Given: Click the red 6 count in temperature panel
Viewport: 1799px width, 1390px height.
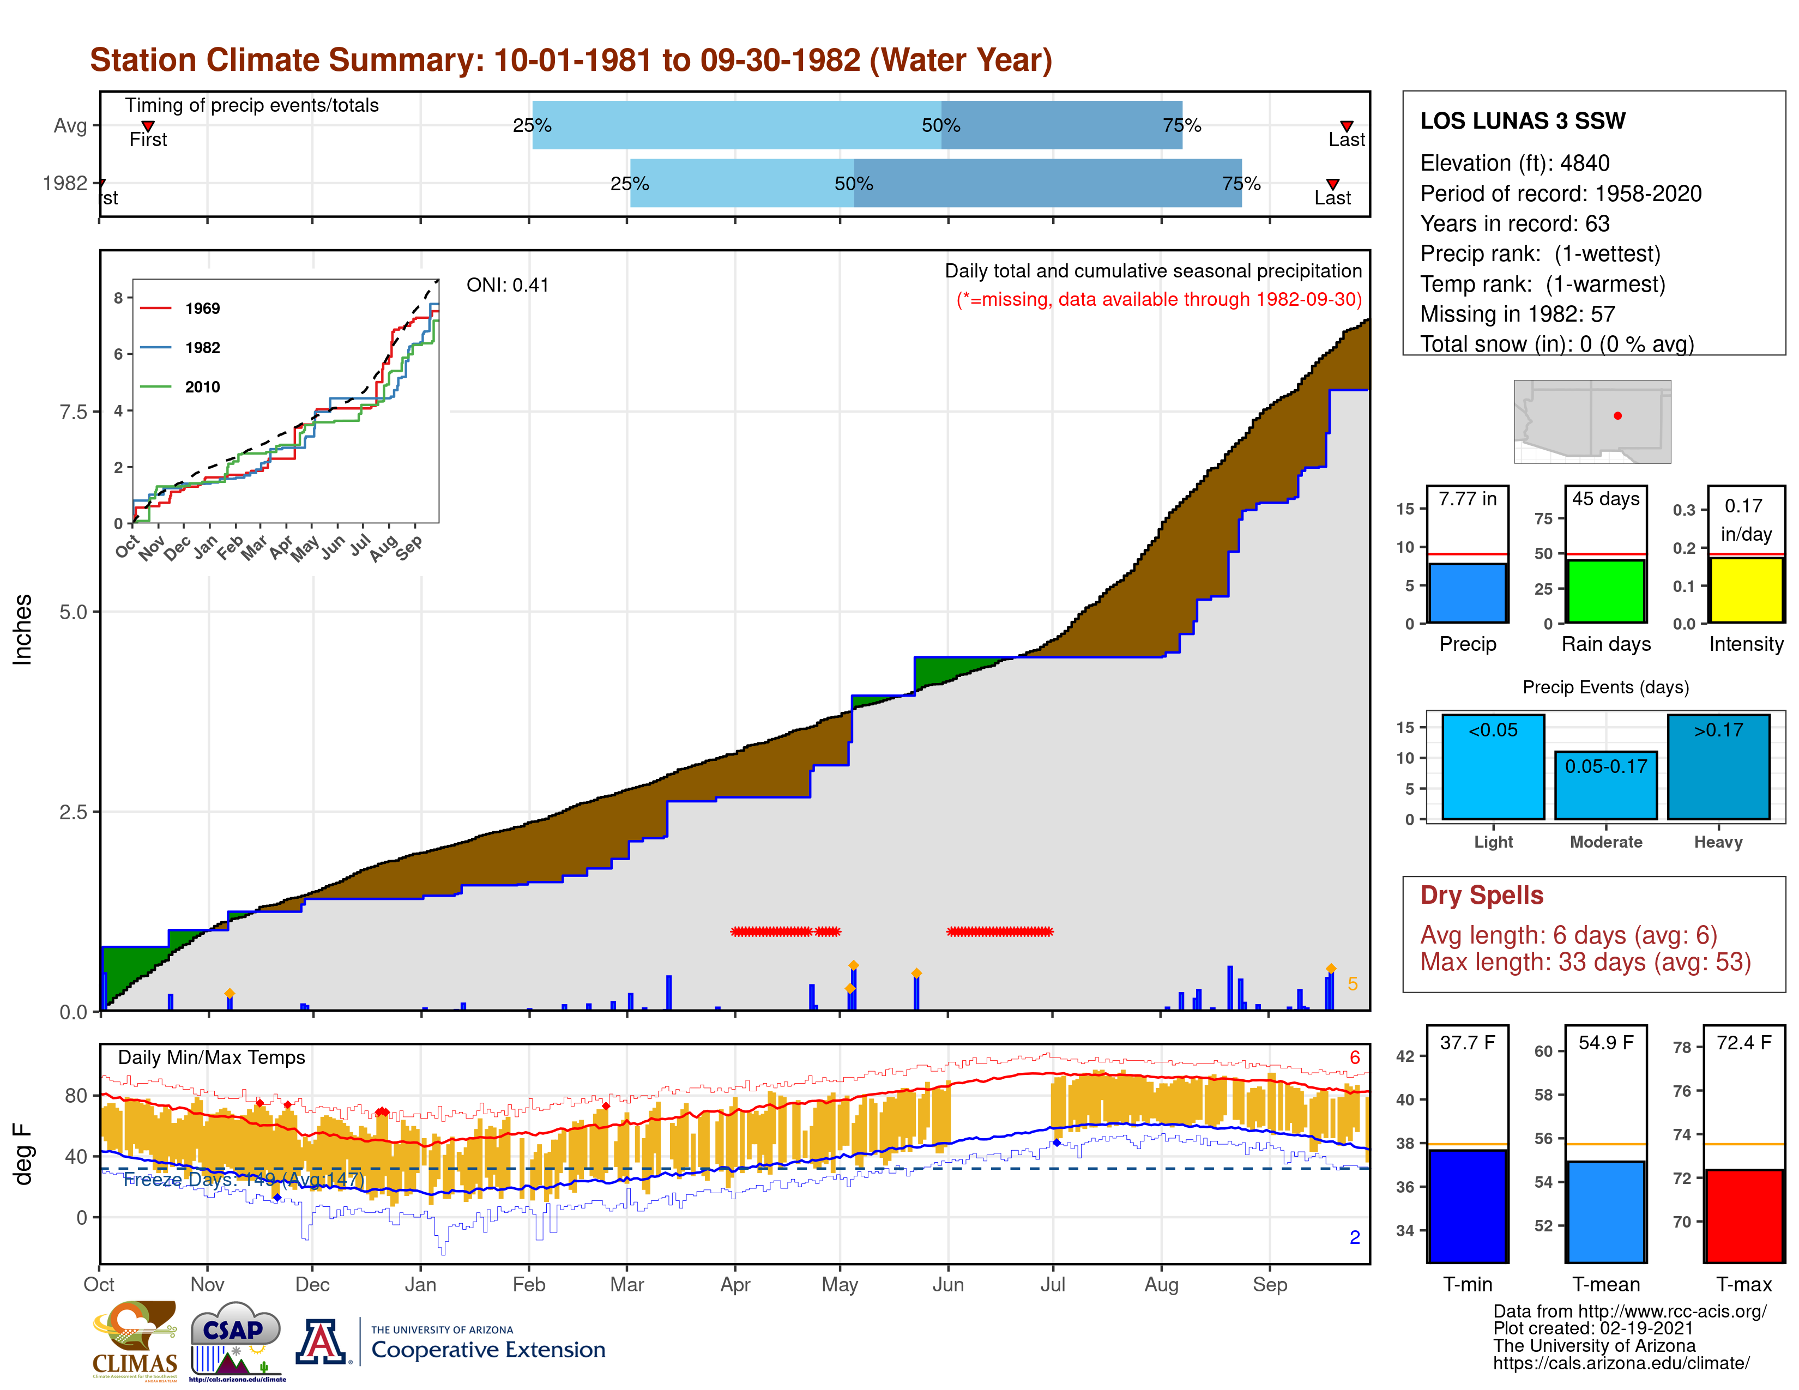Looking at the screenshot, I should (x=1355, y=1057).
